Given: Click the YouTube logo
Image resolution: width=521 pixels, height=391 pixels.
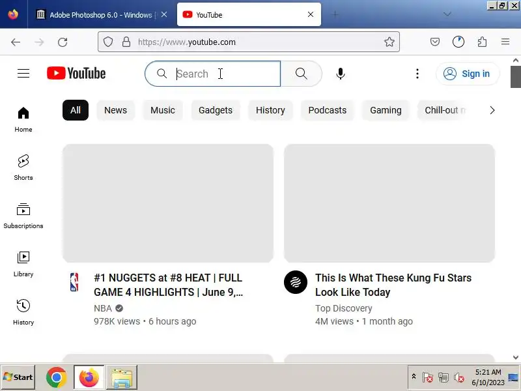Looking at the screenshot, I should [76, 74].
